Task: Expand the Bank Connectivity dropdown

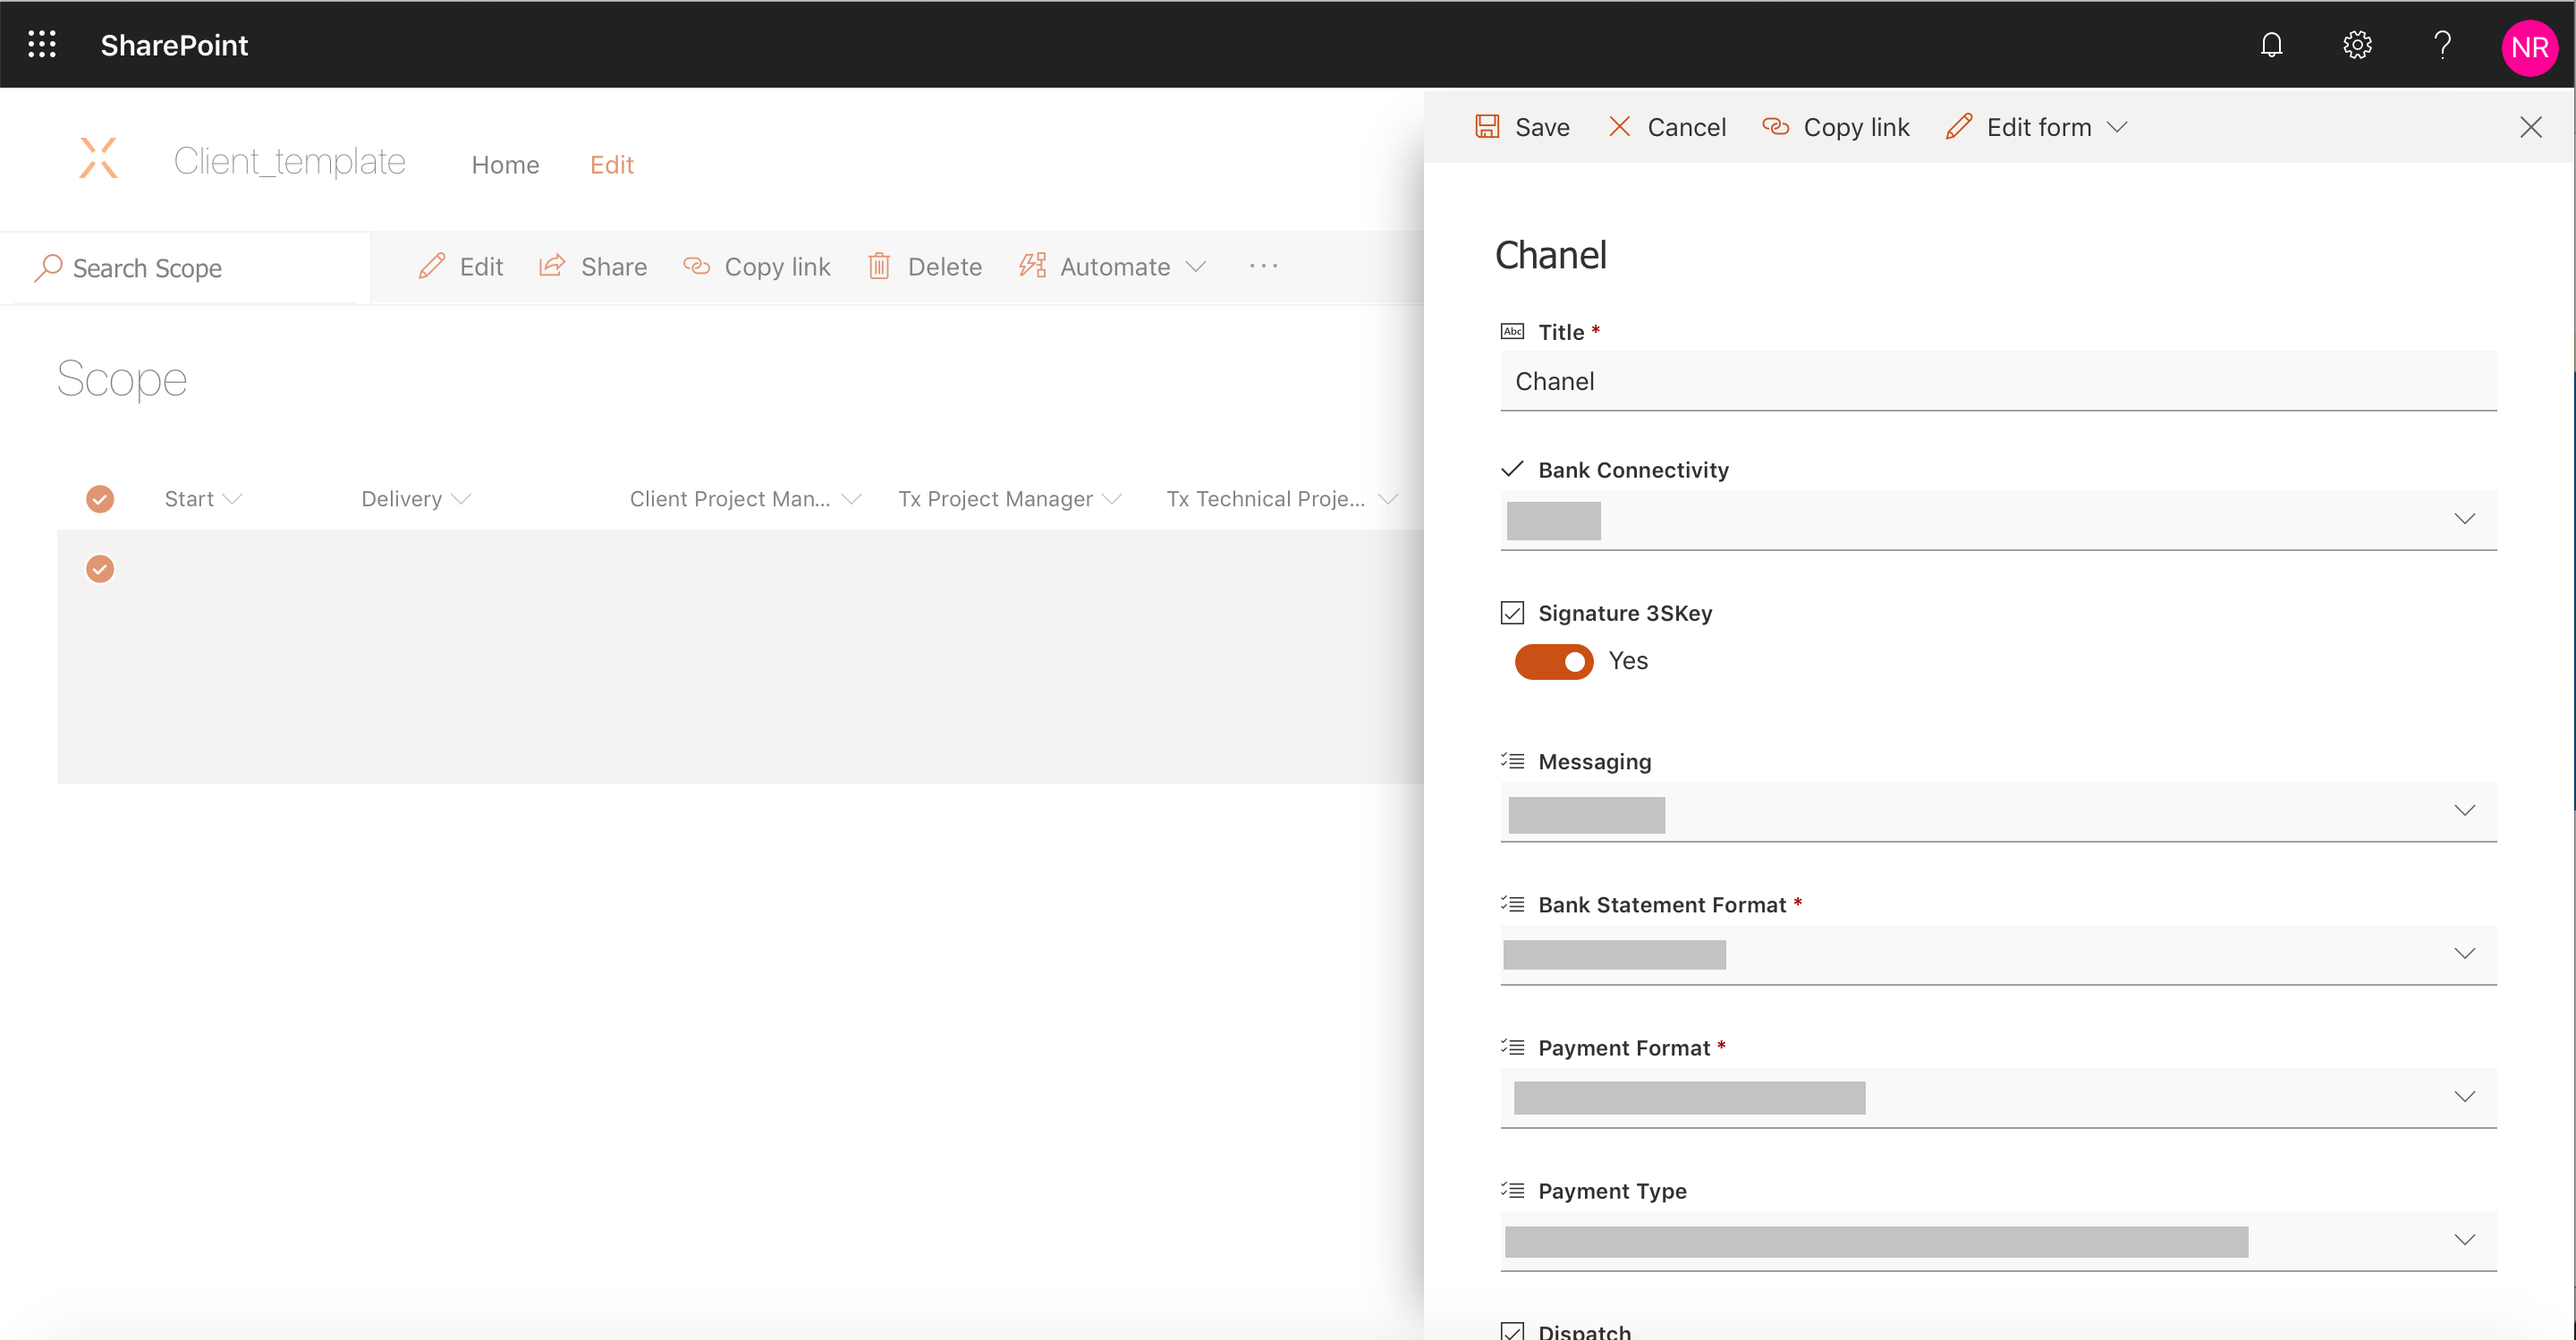Action: (x=2464, y=518)
